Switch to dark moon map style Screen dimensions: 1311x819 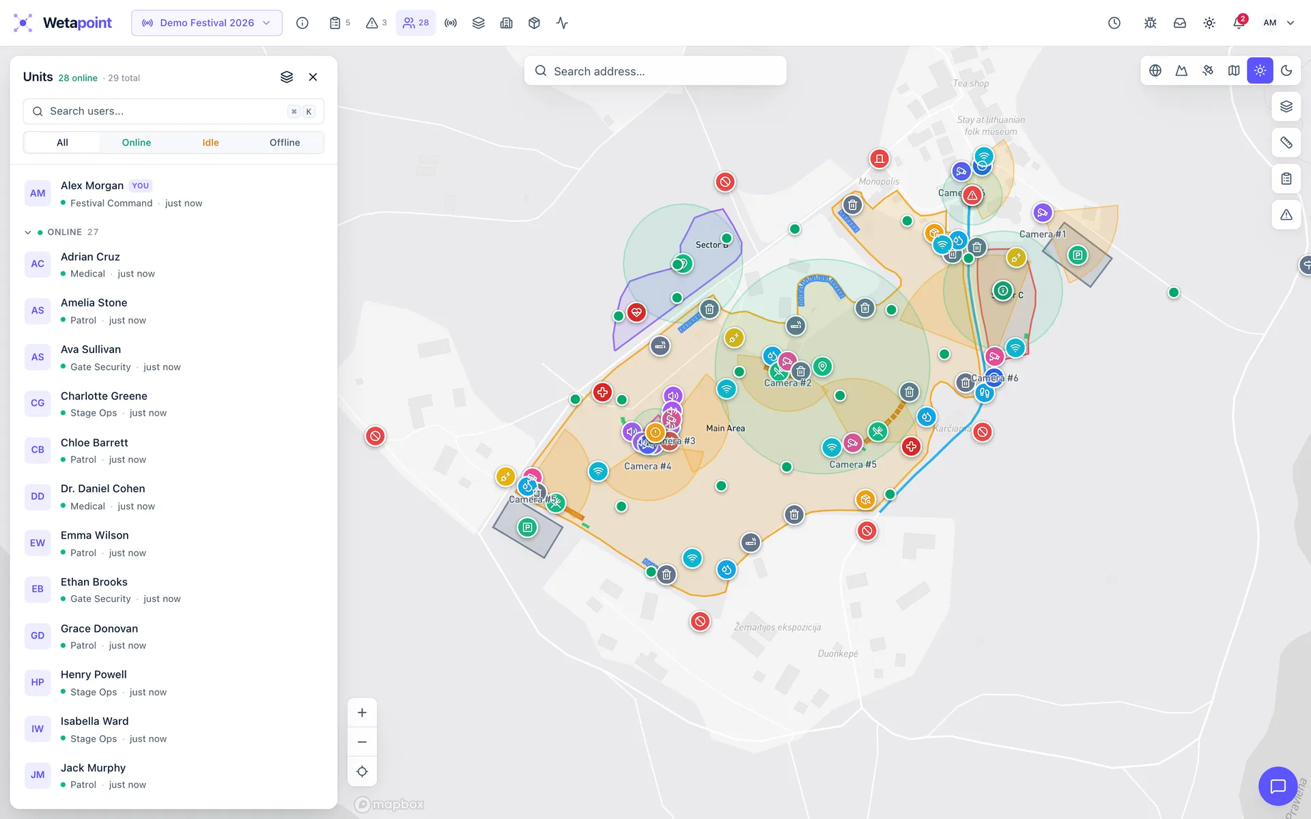pyautogui.click(x=1286, y=70)
